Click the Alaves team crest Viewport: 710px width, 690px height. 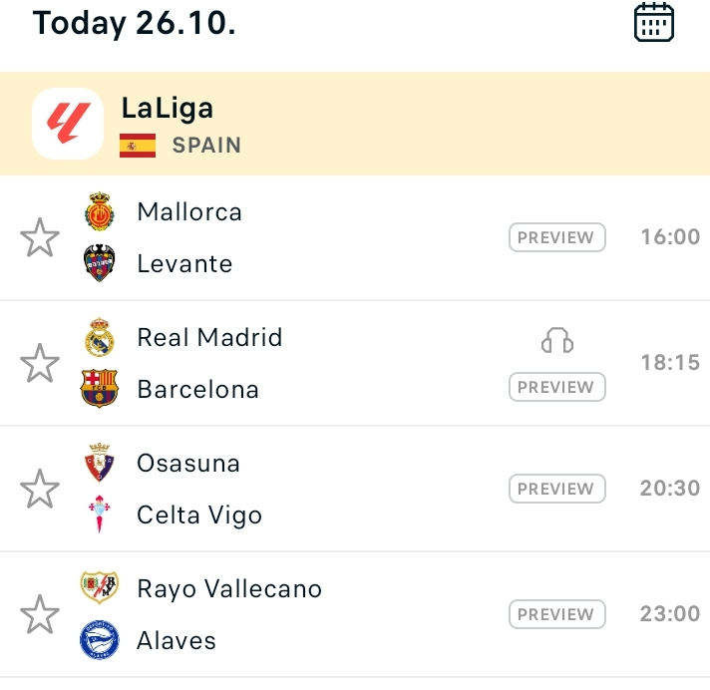(99, 640)
